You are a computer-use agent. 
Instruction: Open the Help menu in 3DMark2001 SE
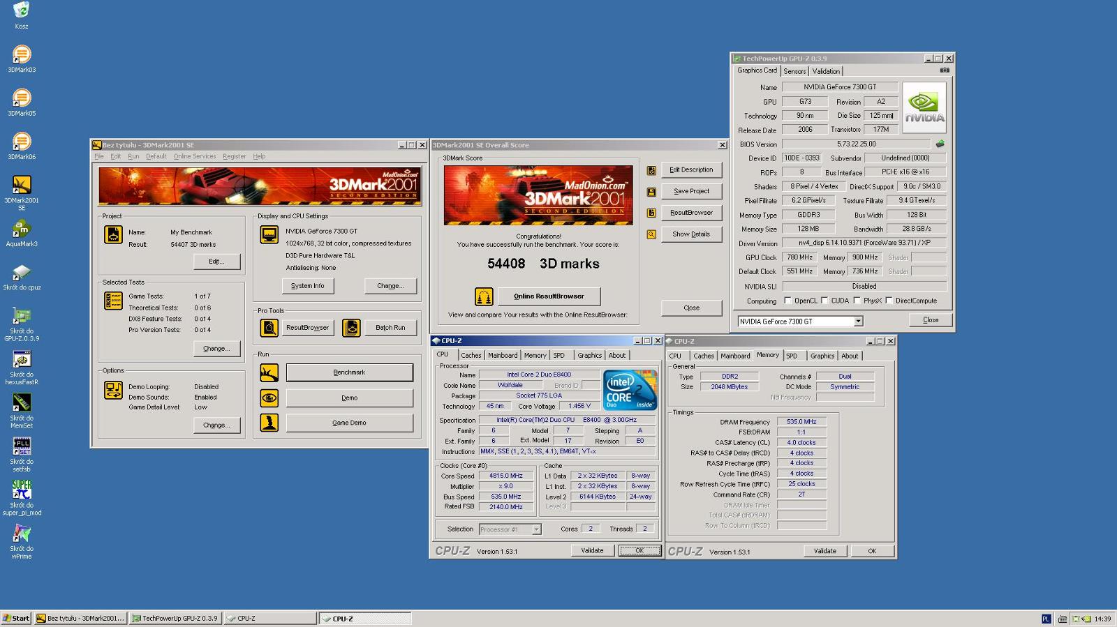pyautogui.click(x=259, y=156)
